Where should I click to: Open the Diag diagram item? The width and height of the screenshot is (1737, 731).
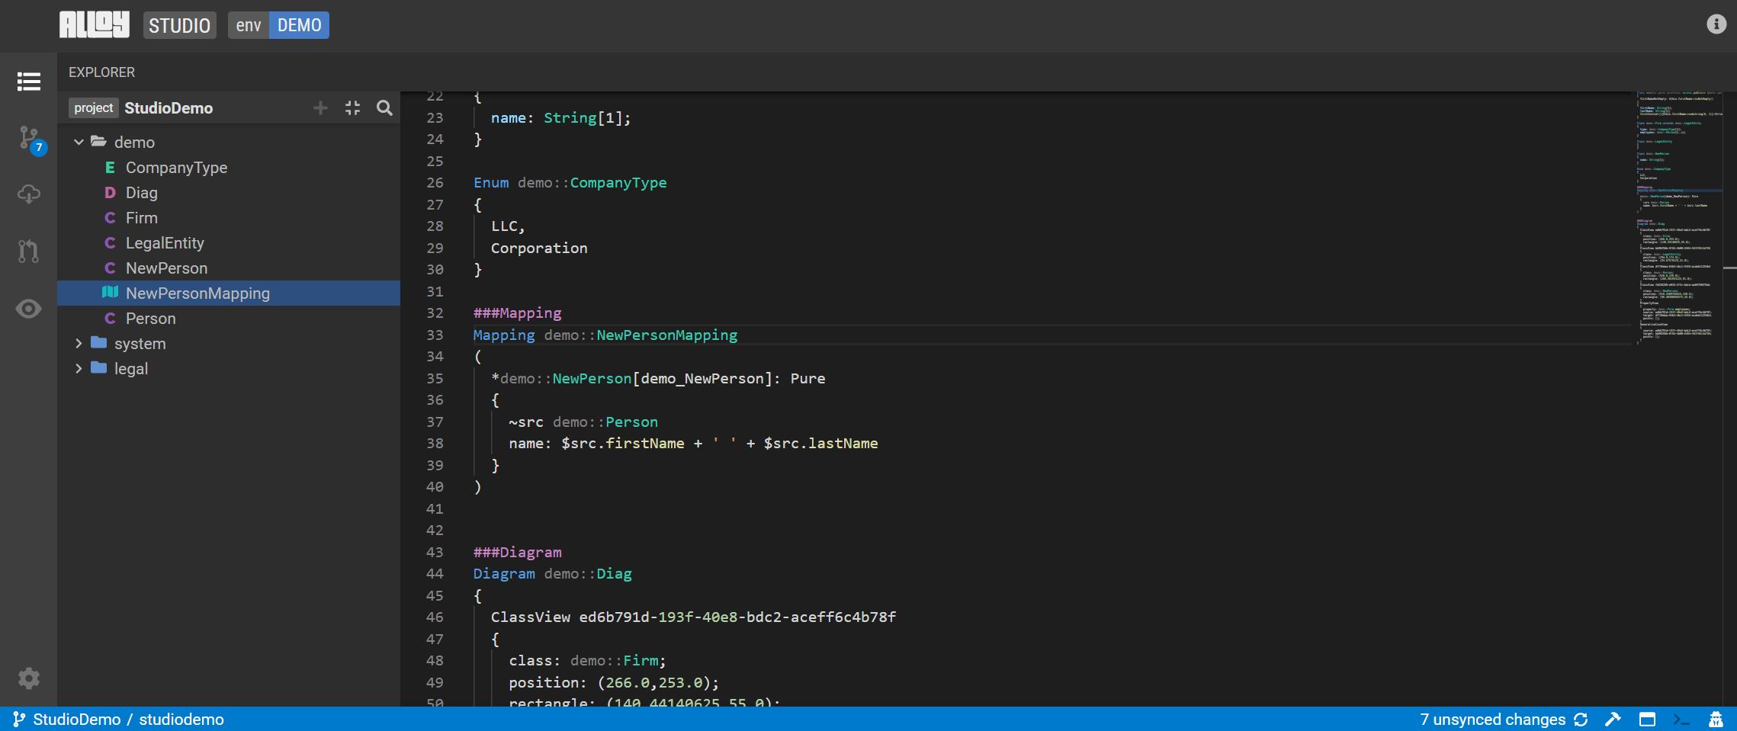[142, 193]
